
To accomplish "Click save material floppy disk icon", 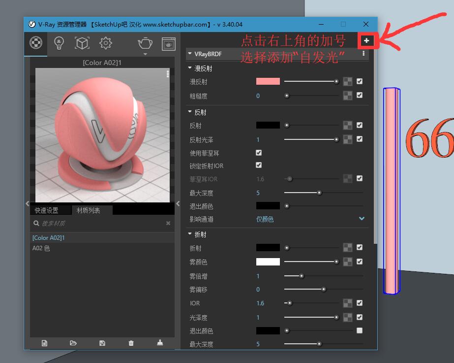I will (x=102, y=343).
